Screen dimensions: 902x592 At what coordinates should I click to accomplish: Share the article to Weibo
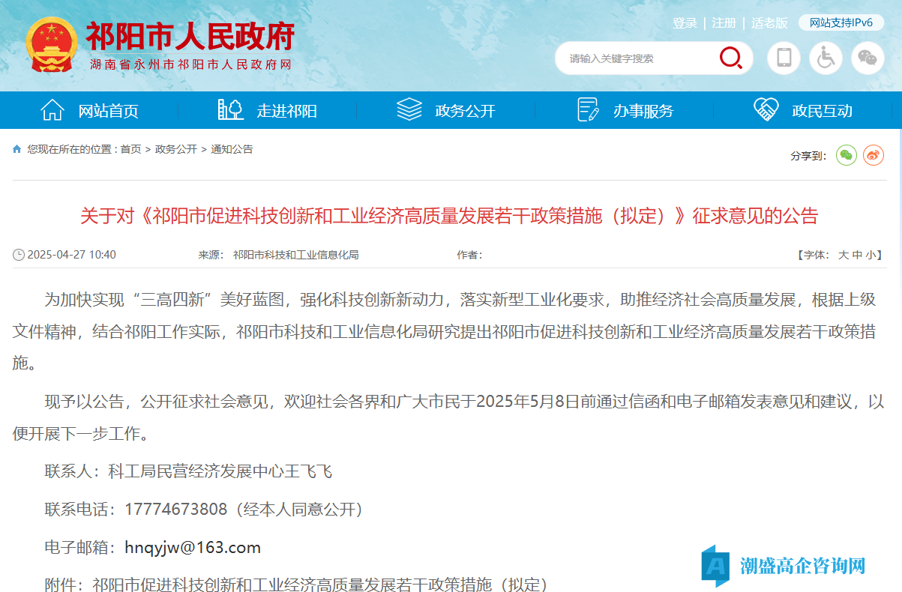[x=874, y=155]
